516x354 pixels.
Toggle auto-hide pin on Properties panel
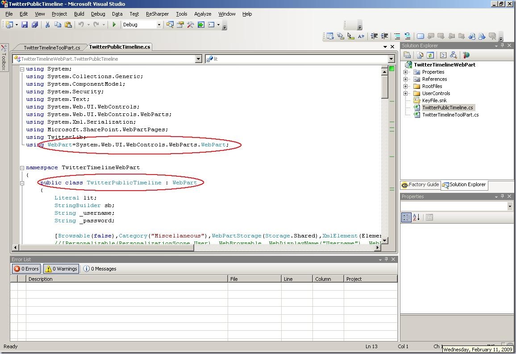pyautogui.click(x=503, y=196)
